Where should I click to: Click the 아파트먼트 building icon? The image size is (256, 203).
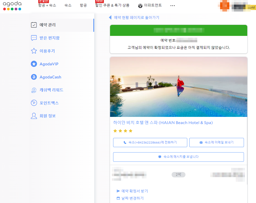(140, 5)
